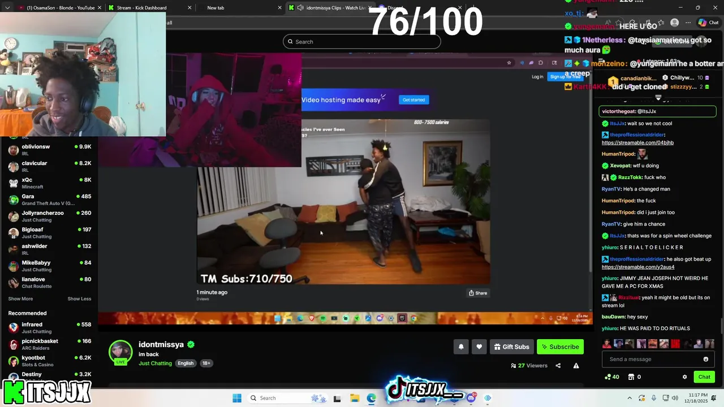This screenshot has height=407, width=724.
Task: Launch Microsoft Edge from the taskbar
Action: click(371, 398)
